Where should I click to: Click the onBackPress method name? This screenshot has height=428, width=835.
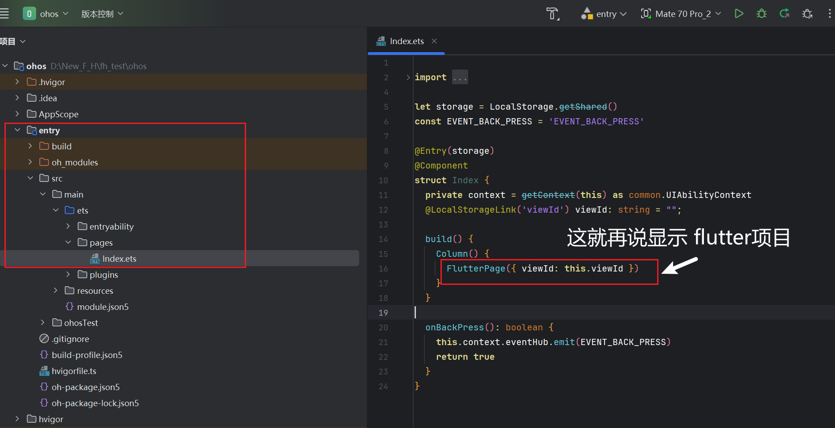pyautogui.click(x=454, y=327)
